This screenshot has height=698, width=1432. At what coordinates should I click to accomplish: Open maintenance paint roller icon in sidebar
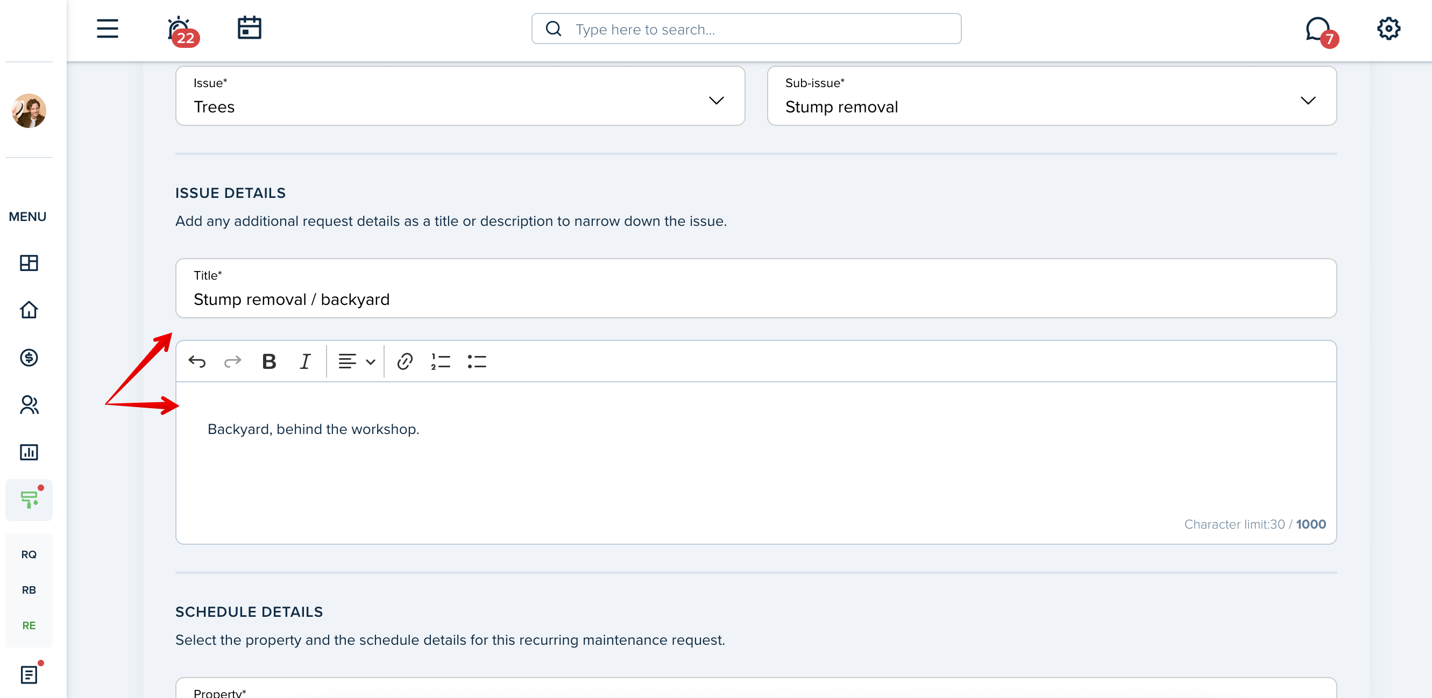point(29,500)
